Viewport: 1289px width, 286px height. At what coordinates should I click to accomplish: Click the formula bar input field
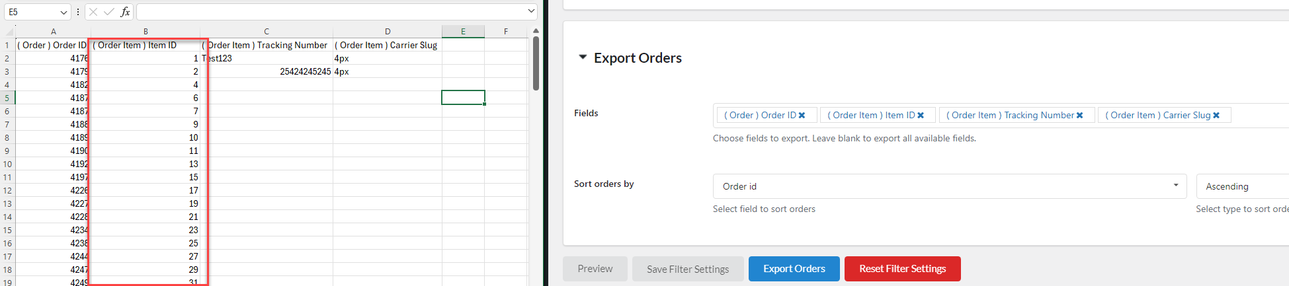point(331,12)
